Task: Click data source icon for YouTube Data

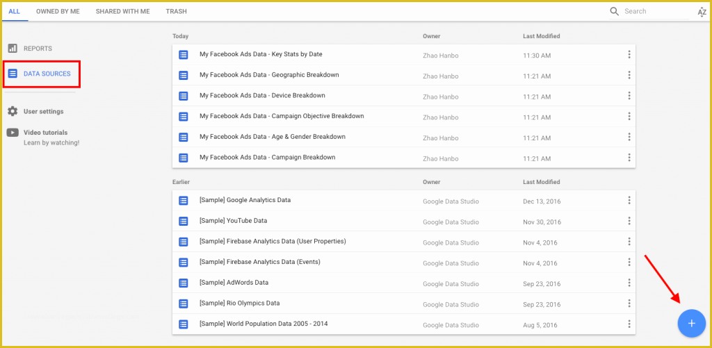Action: 184,221
